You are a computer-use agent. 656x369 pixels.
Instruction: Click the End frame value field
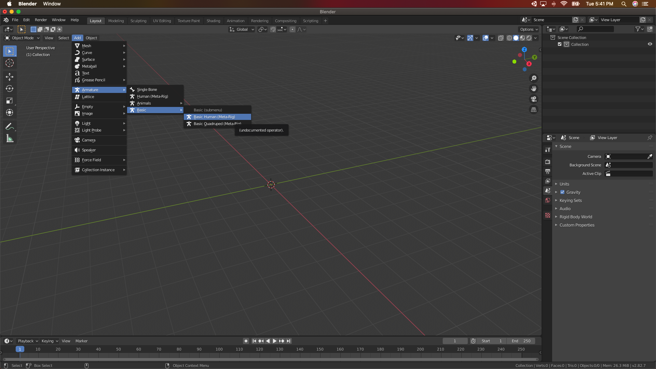click(x=521, y=341)
